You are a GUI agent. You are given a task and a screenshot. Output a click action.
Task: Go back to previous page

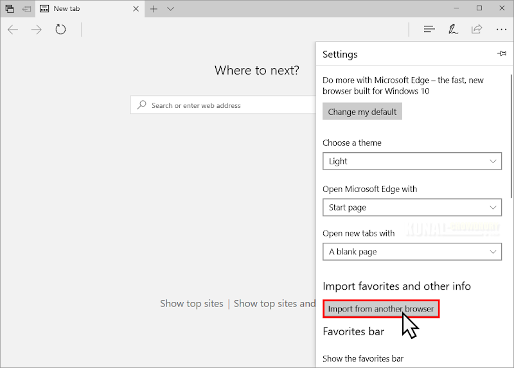[13, 30]
